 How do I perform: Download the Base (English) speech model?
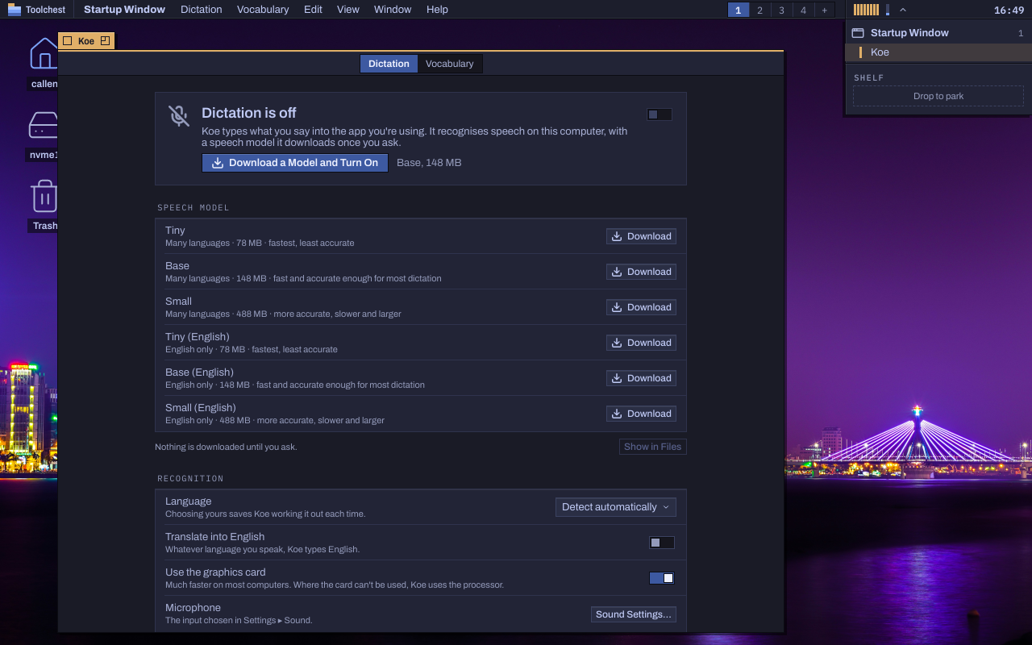642,378
